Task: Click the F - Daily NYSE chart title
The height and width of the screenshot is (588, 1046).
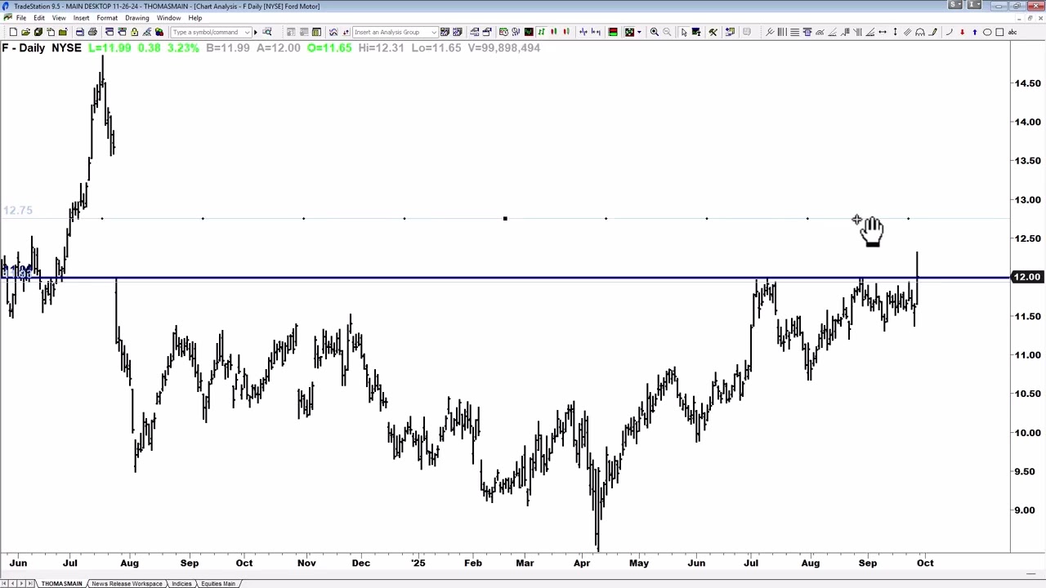Action: [x=42, y=47]
